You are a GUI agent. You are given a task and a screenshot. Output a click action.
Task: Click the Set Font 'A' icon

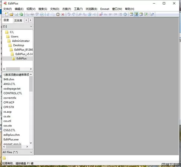(x=101, y=14)
